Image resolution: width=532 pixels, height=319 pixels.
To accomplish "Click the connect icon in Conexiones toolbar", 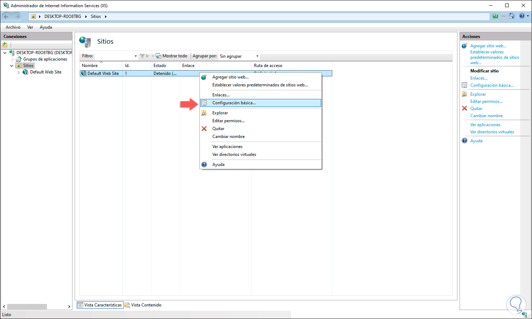I will (5, 45).
